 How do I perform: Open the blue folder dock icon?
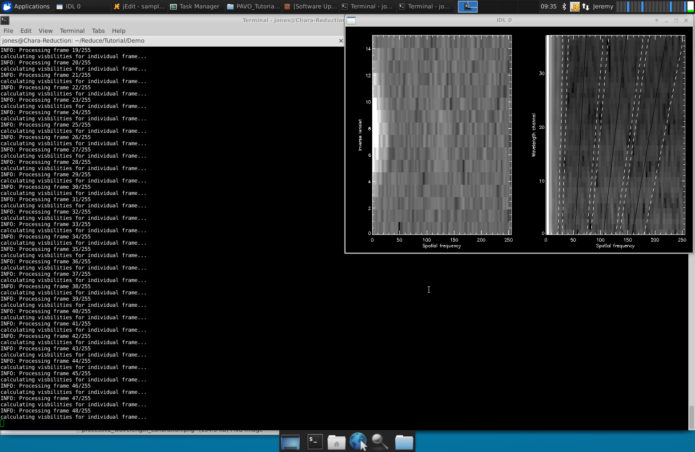click(404, 442)
